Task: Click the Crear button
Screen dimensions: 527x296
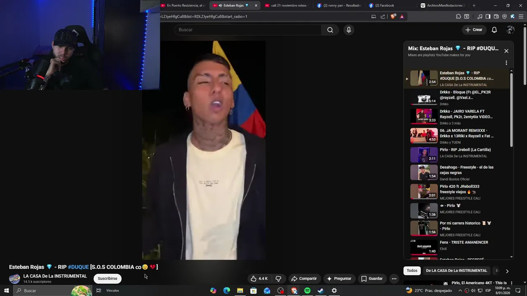Action: coord(473,30)
